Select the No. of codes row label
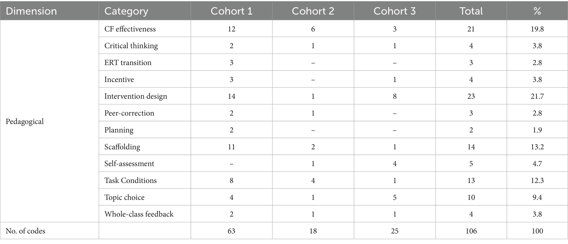Image resolution: width=568 pixels, height=244 pixels. (x=25, y=231)
